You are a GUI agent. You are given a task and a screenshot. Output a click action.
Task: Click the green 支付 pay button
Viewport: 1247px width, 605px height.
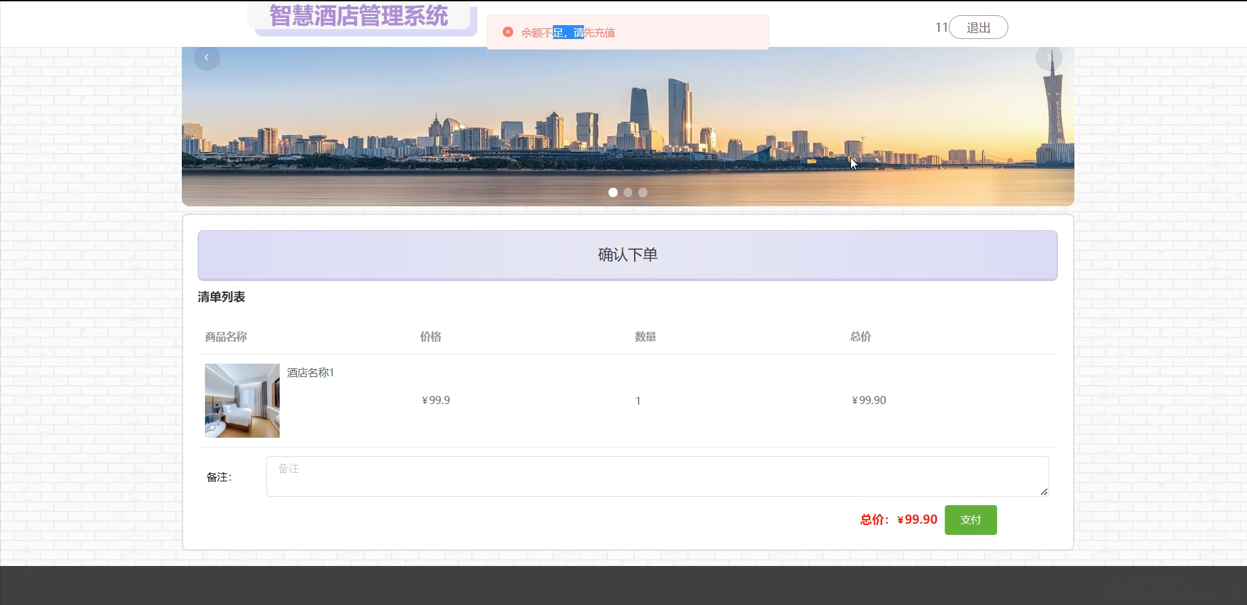(971, 520)
